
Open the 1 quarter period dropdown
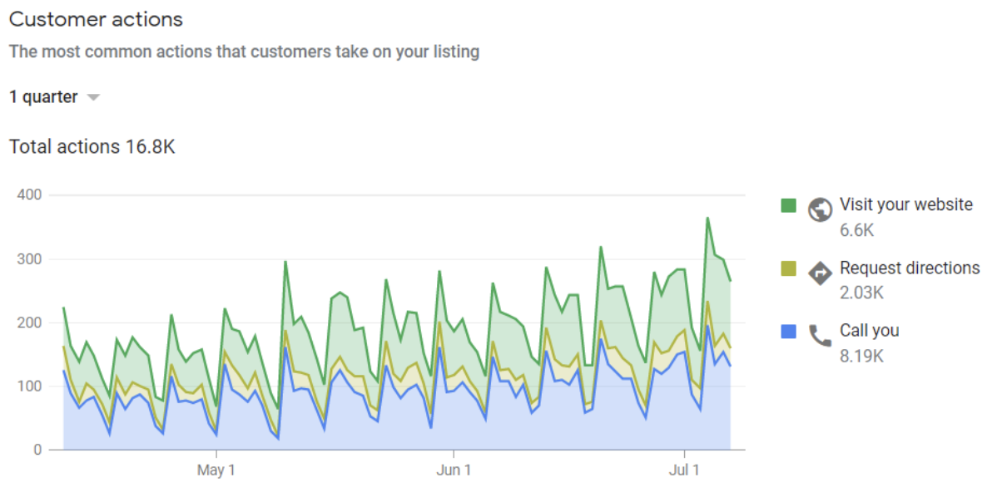pos(44,97)
